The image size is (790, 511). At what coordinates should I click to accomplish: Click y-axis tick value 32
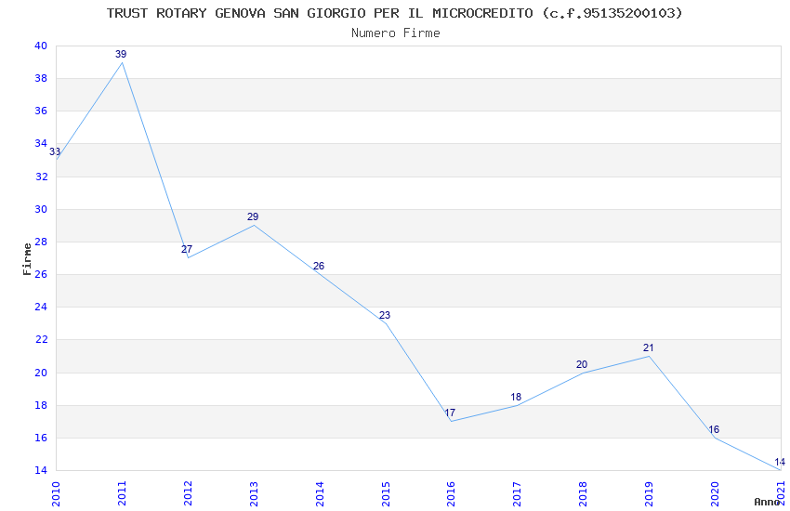point(41,177)
